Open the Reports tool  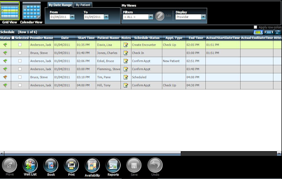click(113, 165)
